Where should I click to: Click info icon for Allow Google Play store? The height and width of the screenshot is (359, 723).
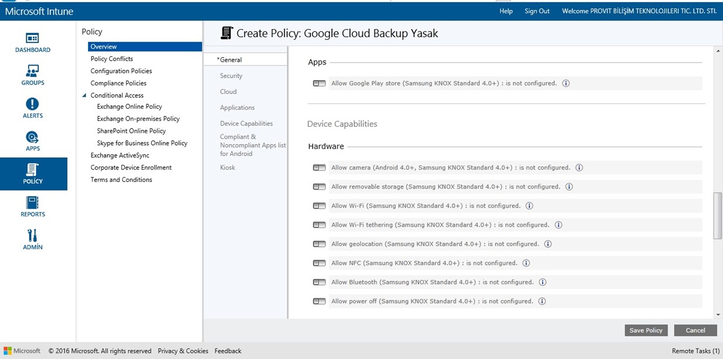pyautogui.click(x=566, y=83)
